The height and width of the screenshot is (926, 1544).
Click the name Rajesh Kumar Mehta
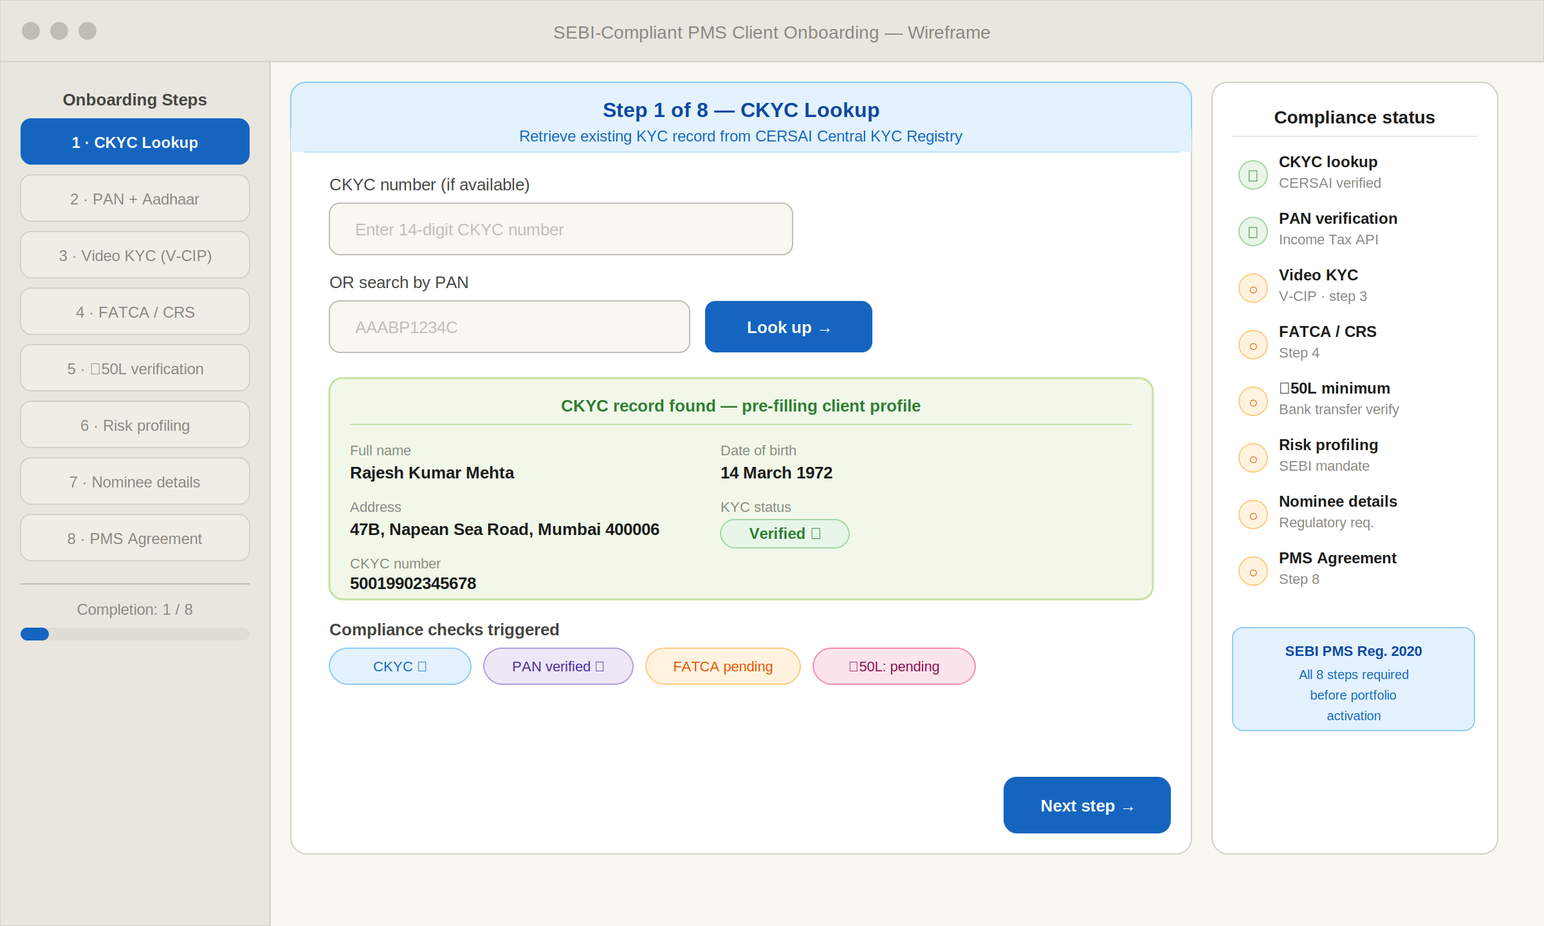click(432, 473)
